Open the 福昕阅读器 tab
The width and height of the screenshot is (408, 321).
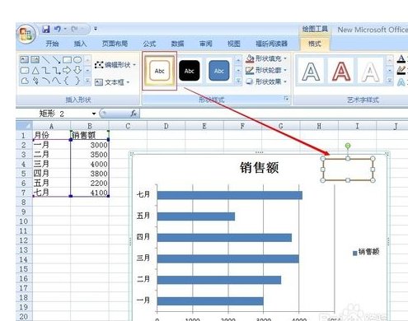[271, 44]
